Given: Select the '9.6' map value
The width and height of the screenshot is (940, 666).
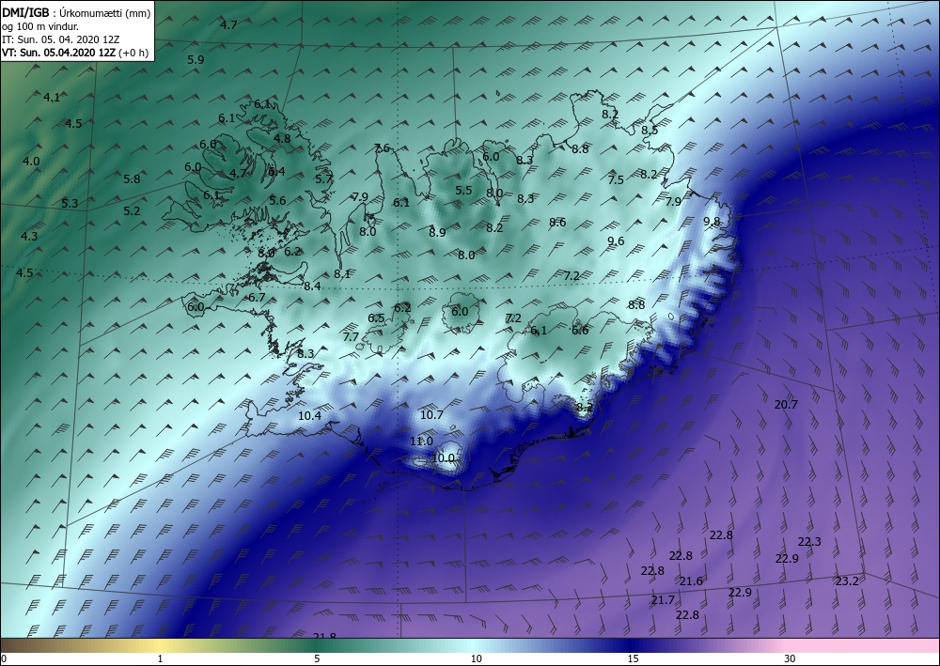Looking at the screenshot, I should 616,241.
